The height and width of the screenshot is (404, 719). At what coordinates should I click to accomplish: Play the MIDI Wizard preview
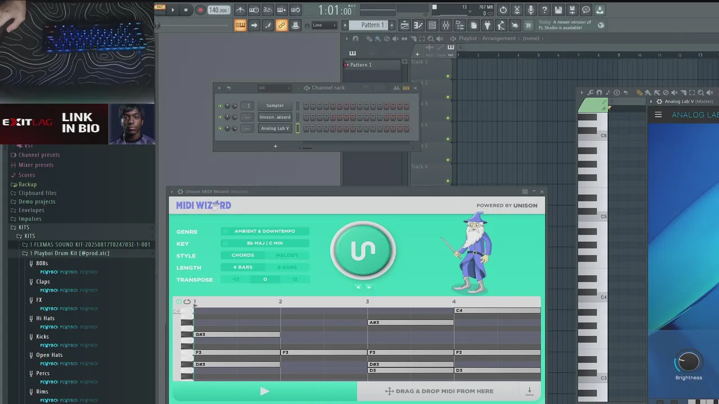[264, 392]
